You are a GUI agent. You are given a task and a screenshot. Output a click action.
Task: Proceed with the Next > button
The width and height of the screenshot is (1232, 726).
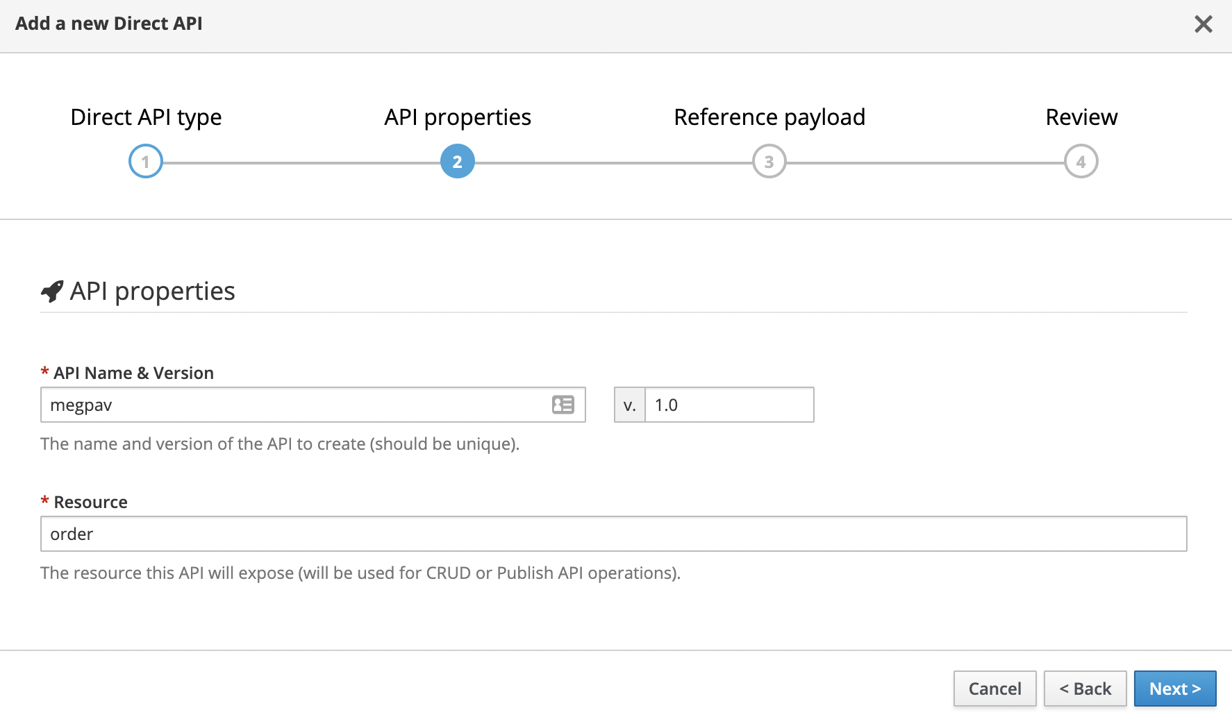[x=1174, y=689]
